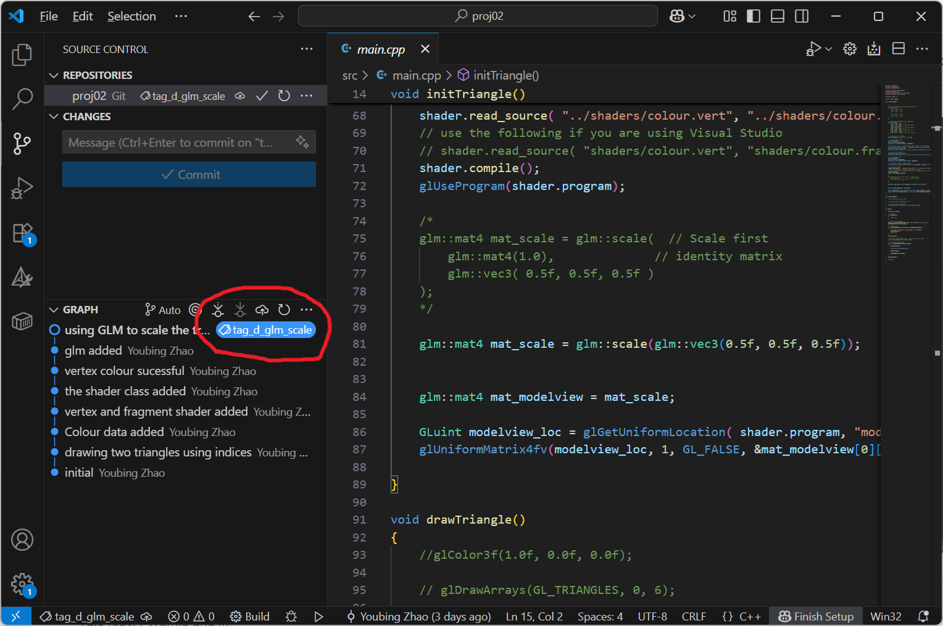943x626 pixels.
Task: Toggle the Secondary Side Bar layout button
Action: point(802,16)
